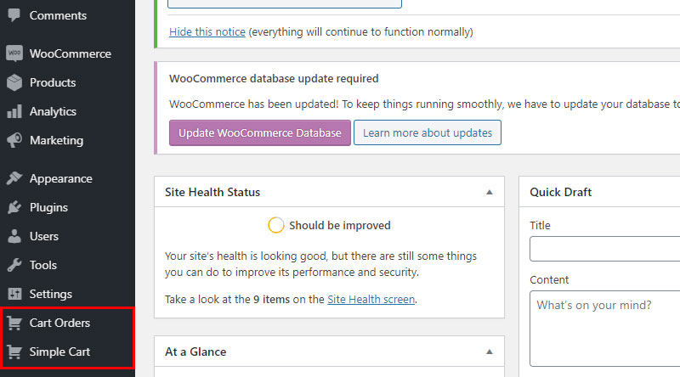Click the Plugins plug icon
Viewport: 680px width, 377px height.
click(x=14, y=207)
